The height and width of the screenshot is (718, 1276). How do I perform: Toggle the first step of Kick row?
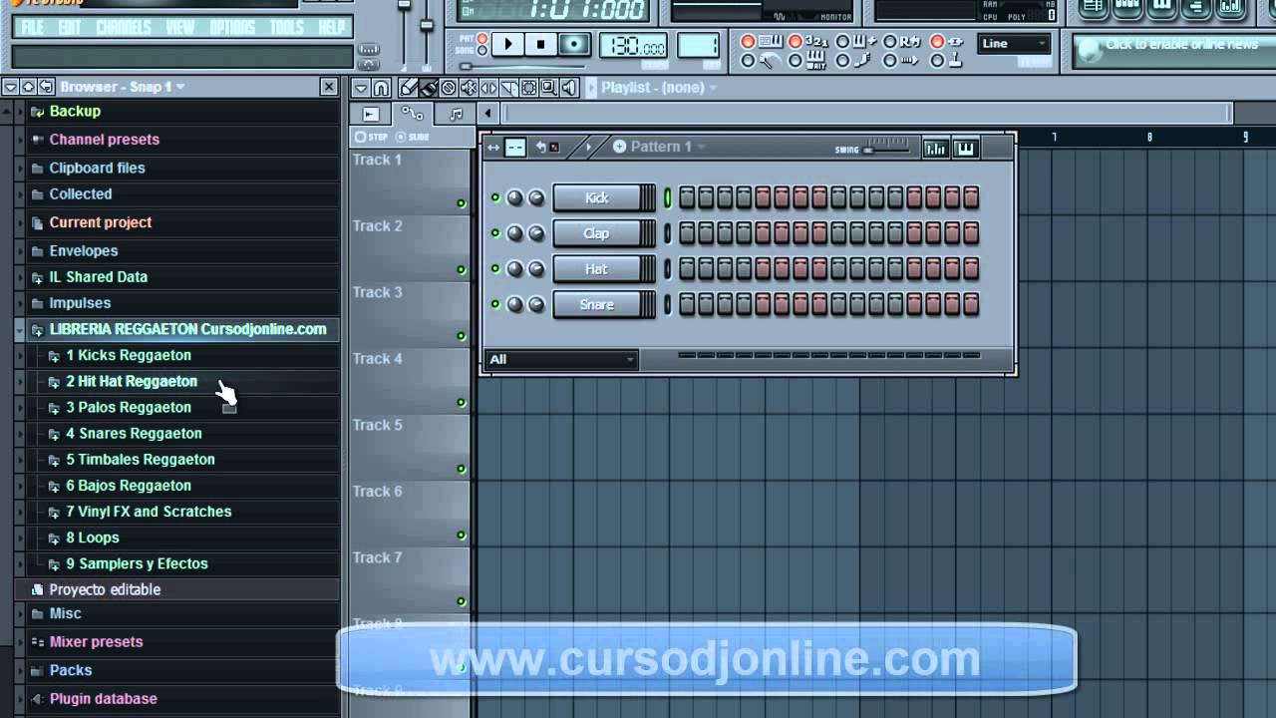click(687, 197)
